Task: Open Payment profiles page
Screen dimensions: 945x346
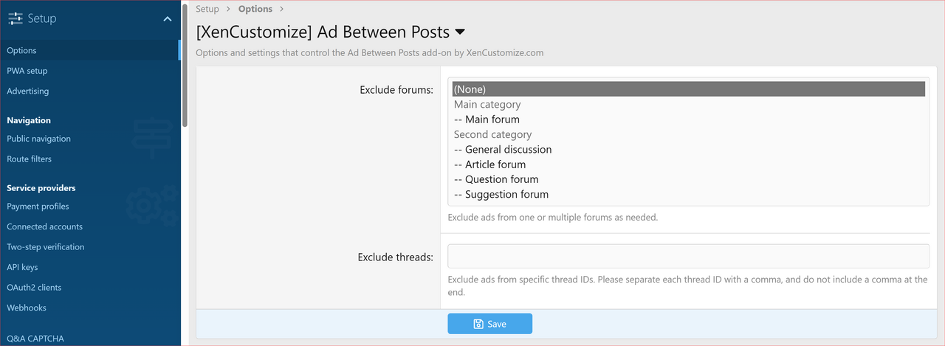Action: click(38, 207)
